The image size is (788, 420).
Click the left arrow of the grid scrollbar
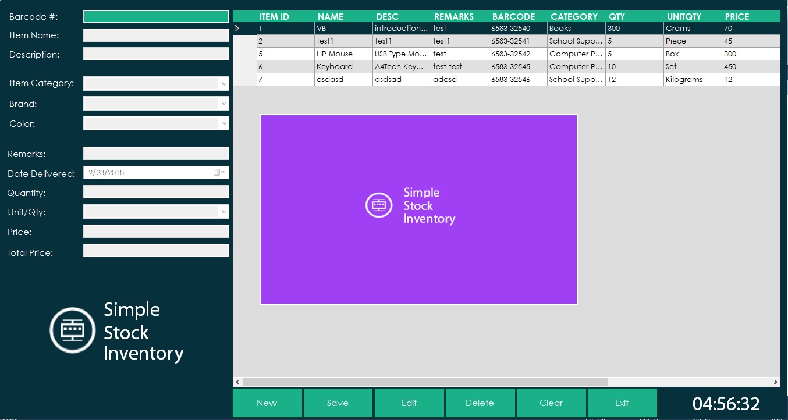coord(237,382)
